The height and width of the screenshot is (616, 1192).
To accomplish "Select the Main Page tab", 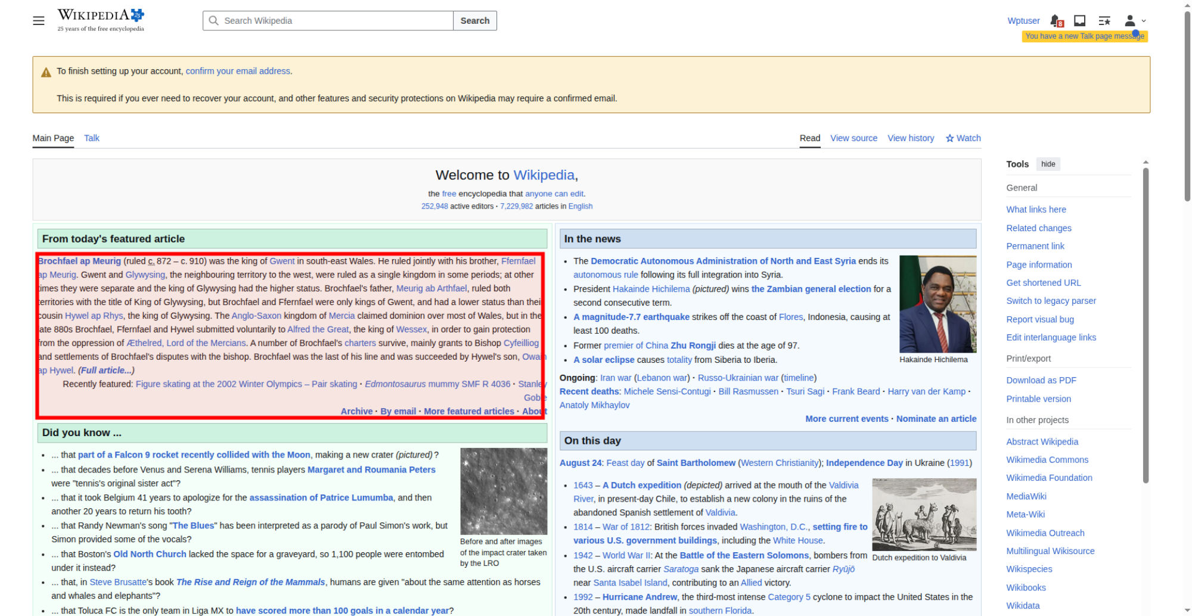I will [53, 138].
